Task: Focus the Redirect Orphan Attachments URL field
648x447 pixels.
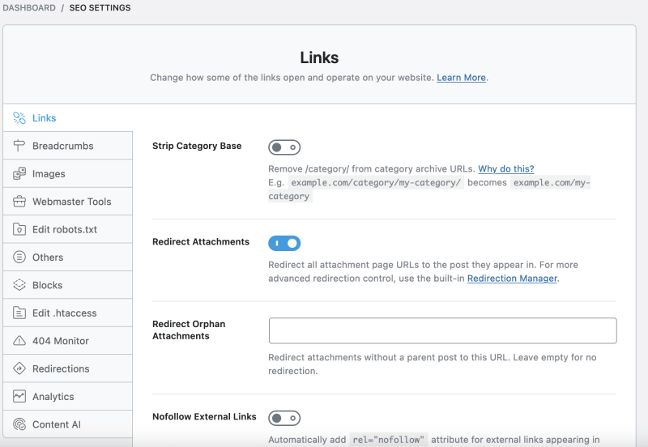Action: [x=442, y=330]
